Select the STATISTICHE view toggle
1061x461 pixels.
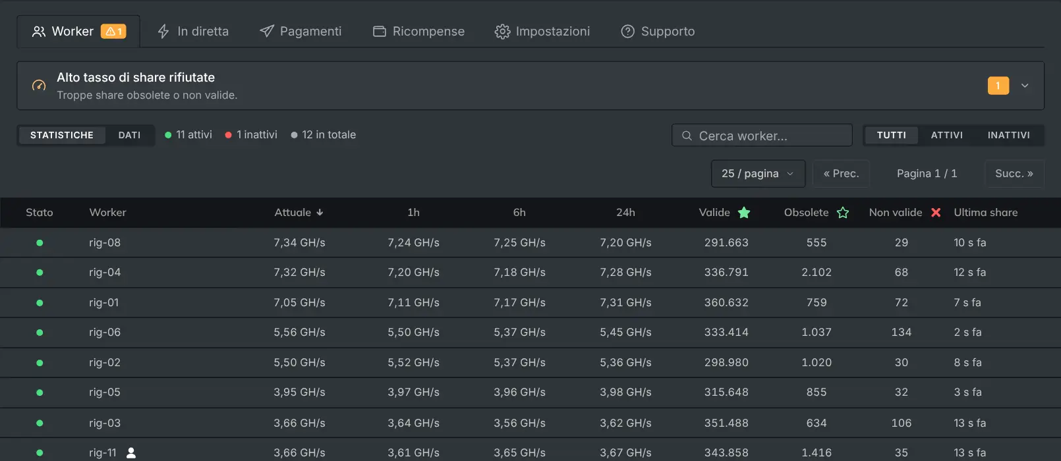coord(62,135)
